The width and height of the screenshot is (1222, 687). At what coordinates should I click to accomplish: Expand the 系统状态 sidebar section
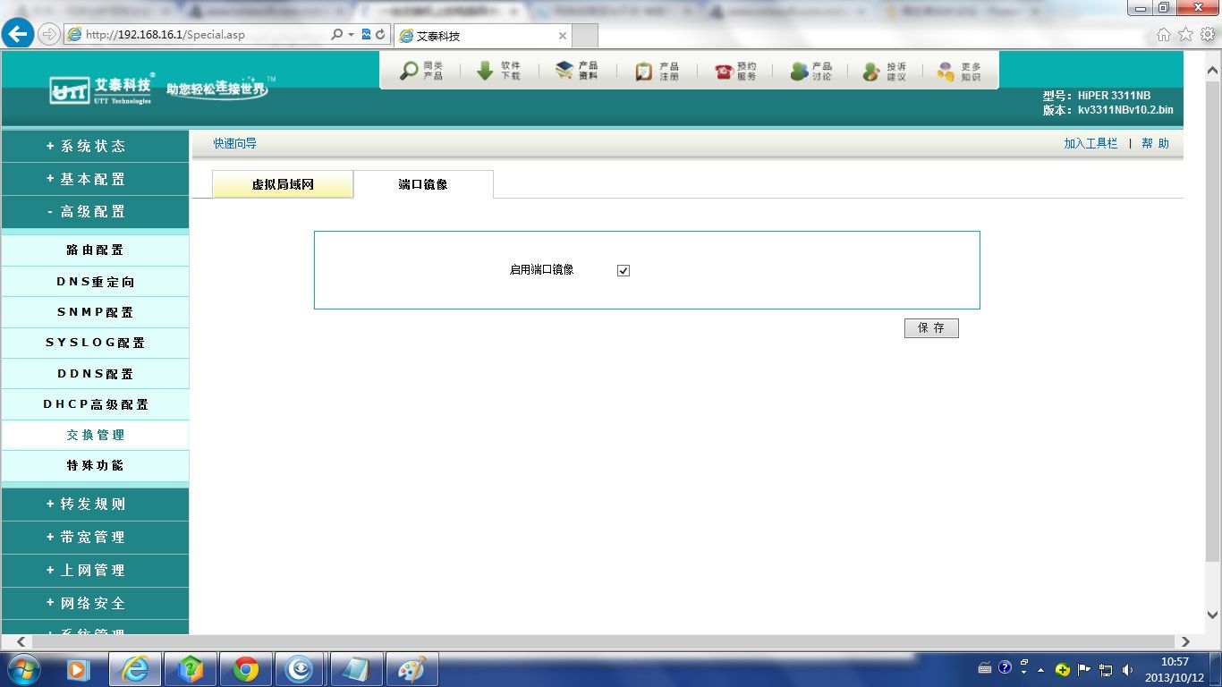[94, 146]
